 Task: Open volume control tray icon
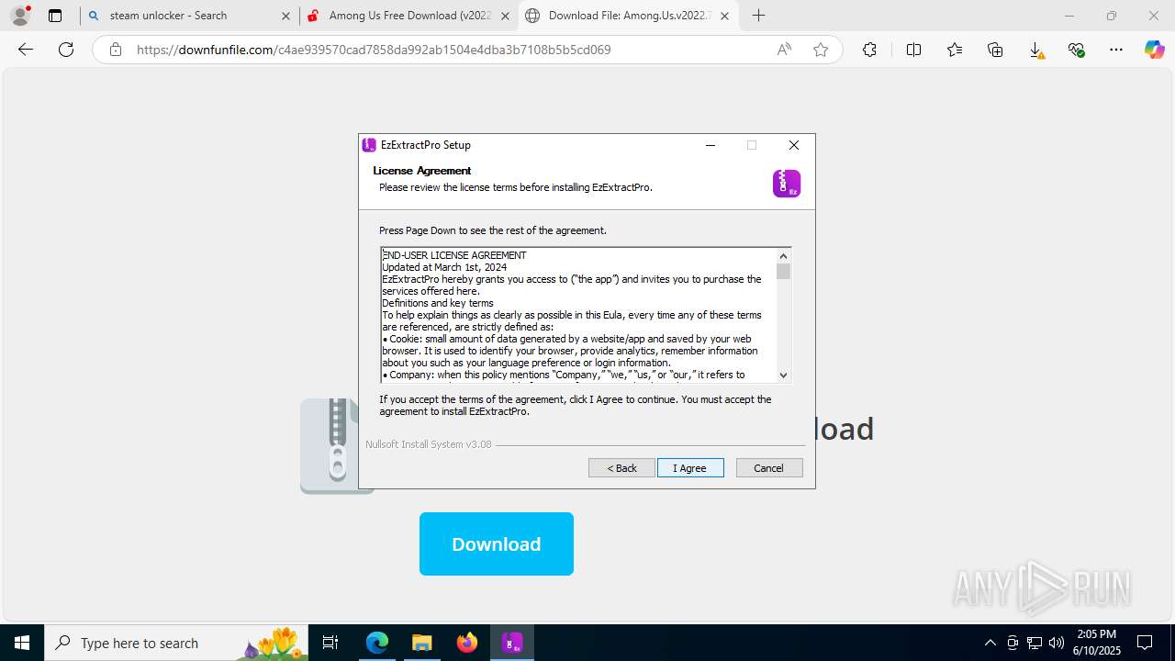tap(1056, 643)
